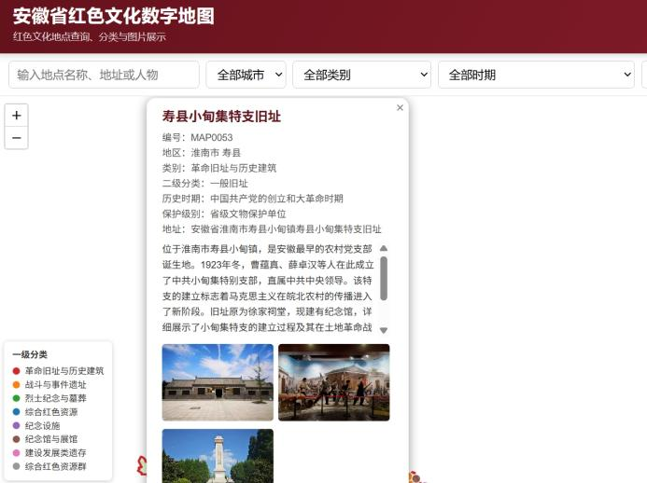Click the orange dot for 战斗与事件遗址

17,384
